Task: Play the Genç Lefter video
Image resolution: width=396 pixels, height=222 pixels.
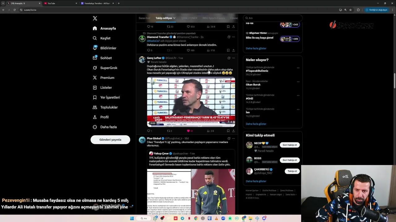Action: tap(191, 102)
